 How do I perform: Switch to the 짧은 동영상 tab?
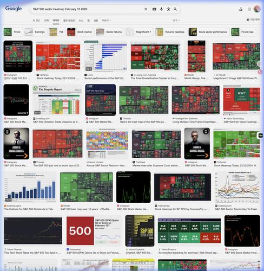coord(69,21)
